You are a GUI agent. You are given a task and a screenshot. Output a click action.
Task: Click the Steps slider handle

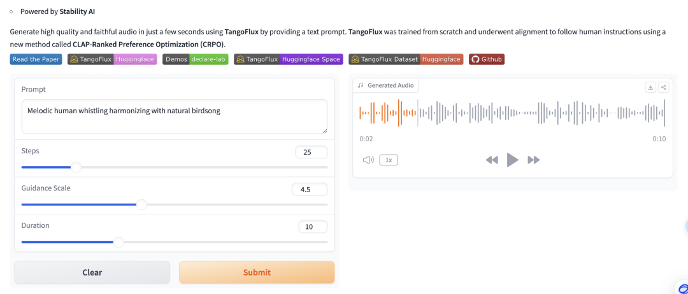pyautogui.click(x=76, y=167)
